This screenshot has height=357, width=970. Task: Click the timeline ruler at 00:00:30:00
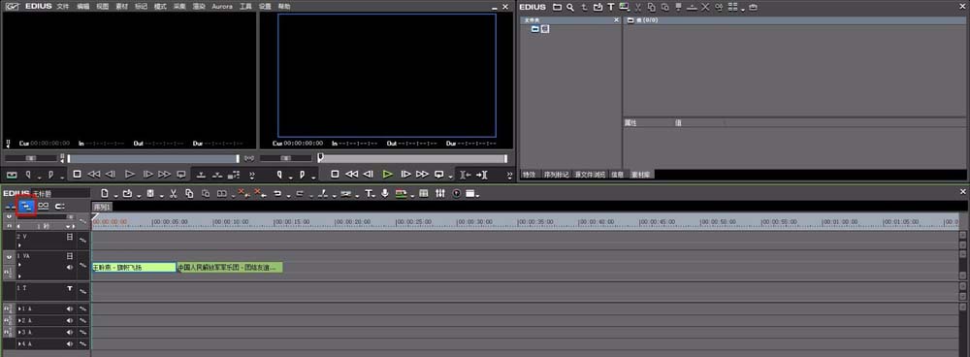click(x=475, y=222)
